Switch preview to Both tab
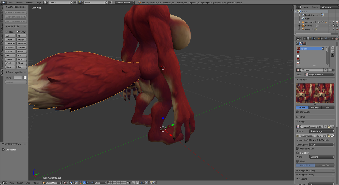 (x=328, y=107)
